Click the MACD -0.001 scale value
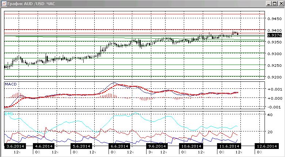Screen dimensions: 285x157 (x=274, y=107)
